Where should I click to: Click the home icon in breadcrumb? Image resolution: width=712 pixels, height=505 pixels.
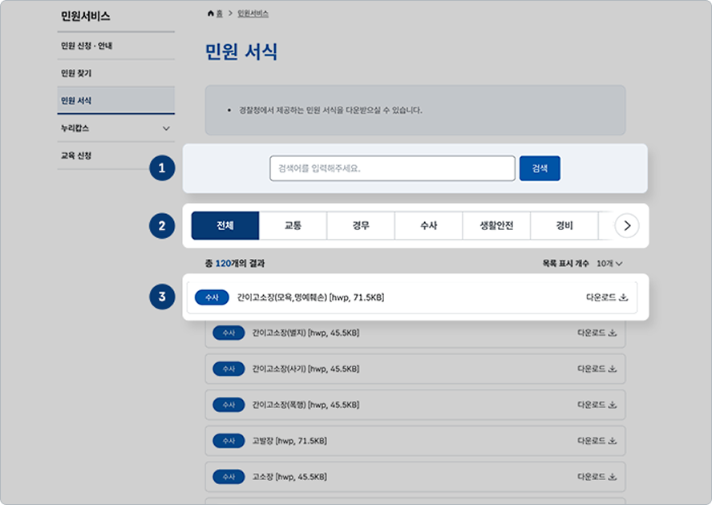click(211, 14)
